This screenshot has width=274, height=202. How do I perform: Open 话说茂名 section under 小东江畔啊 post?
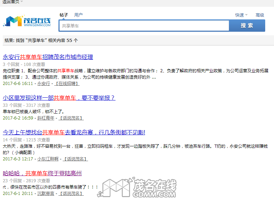[75, 159]
